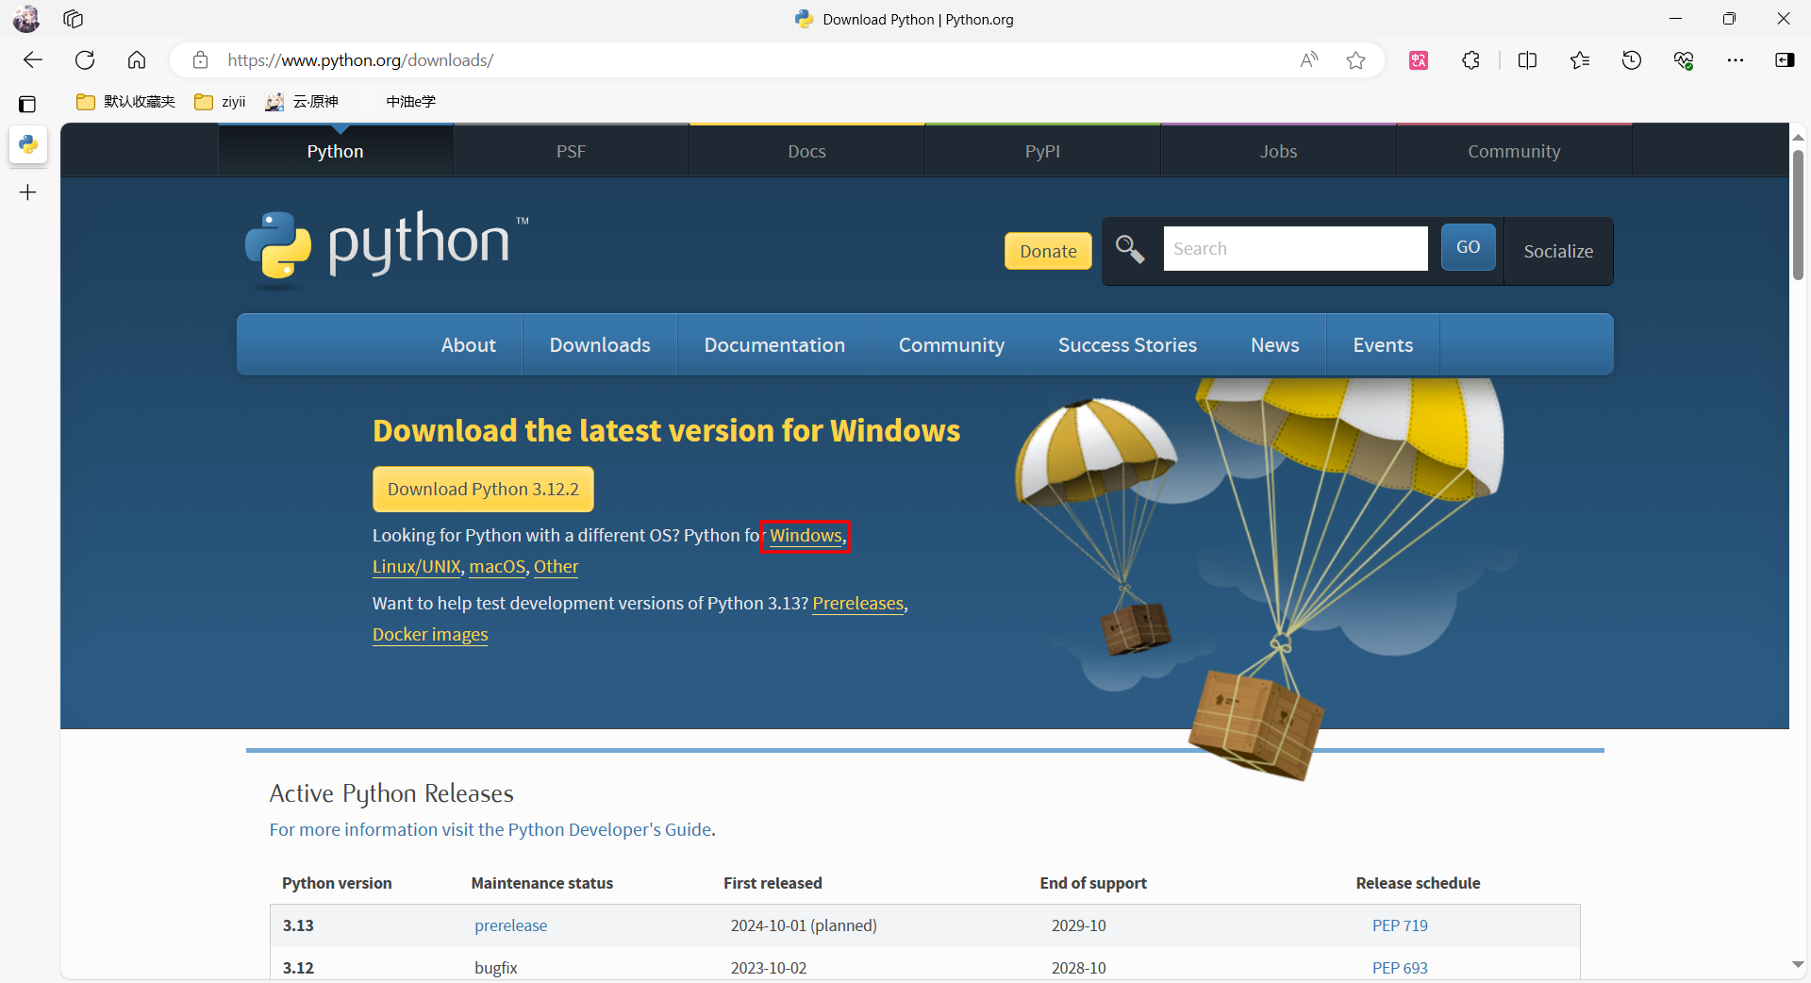Click the page vertical scrollbar thumb
The height and width of the screenshot is (983, 1811).
point(1798,215)
